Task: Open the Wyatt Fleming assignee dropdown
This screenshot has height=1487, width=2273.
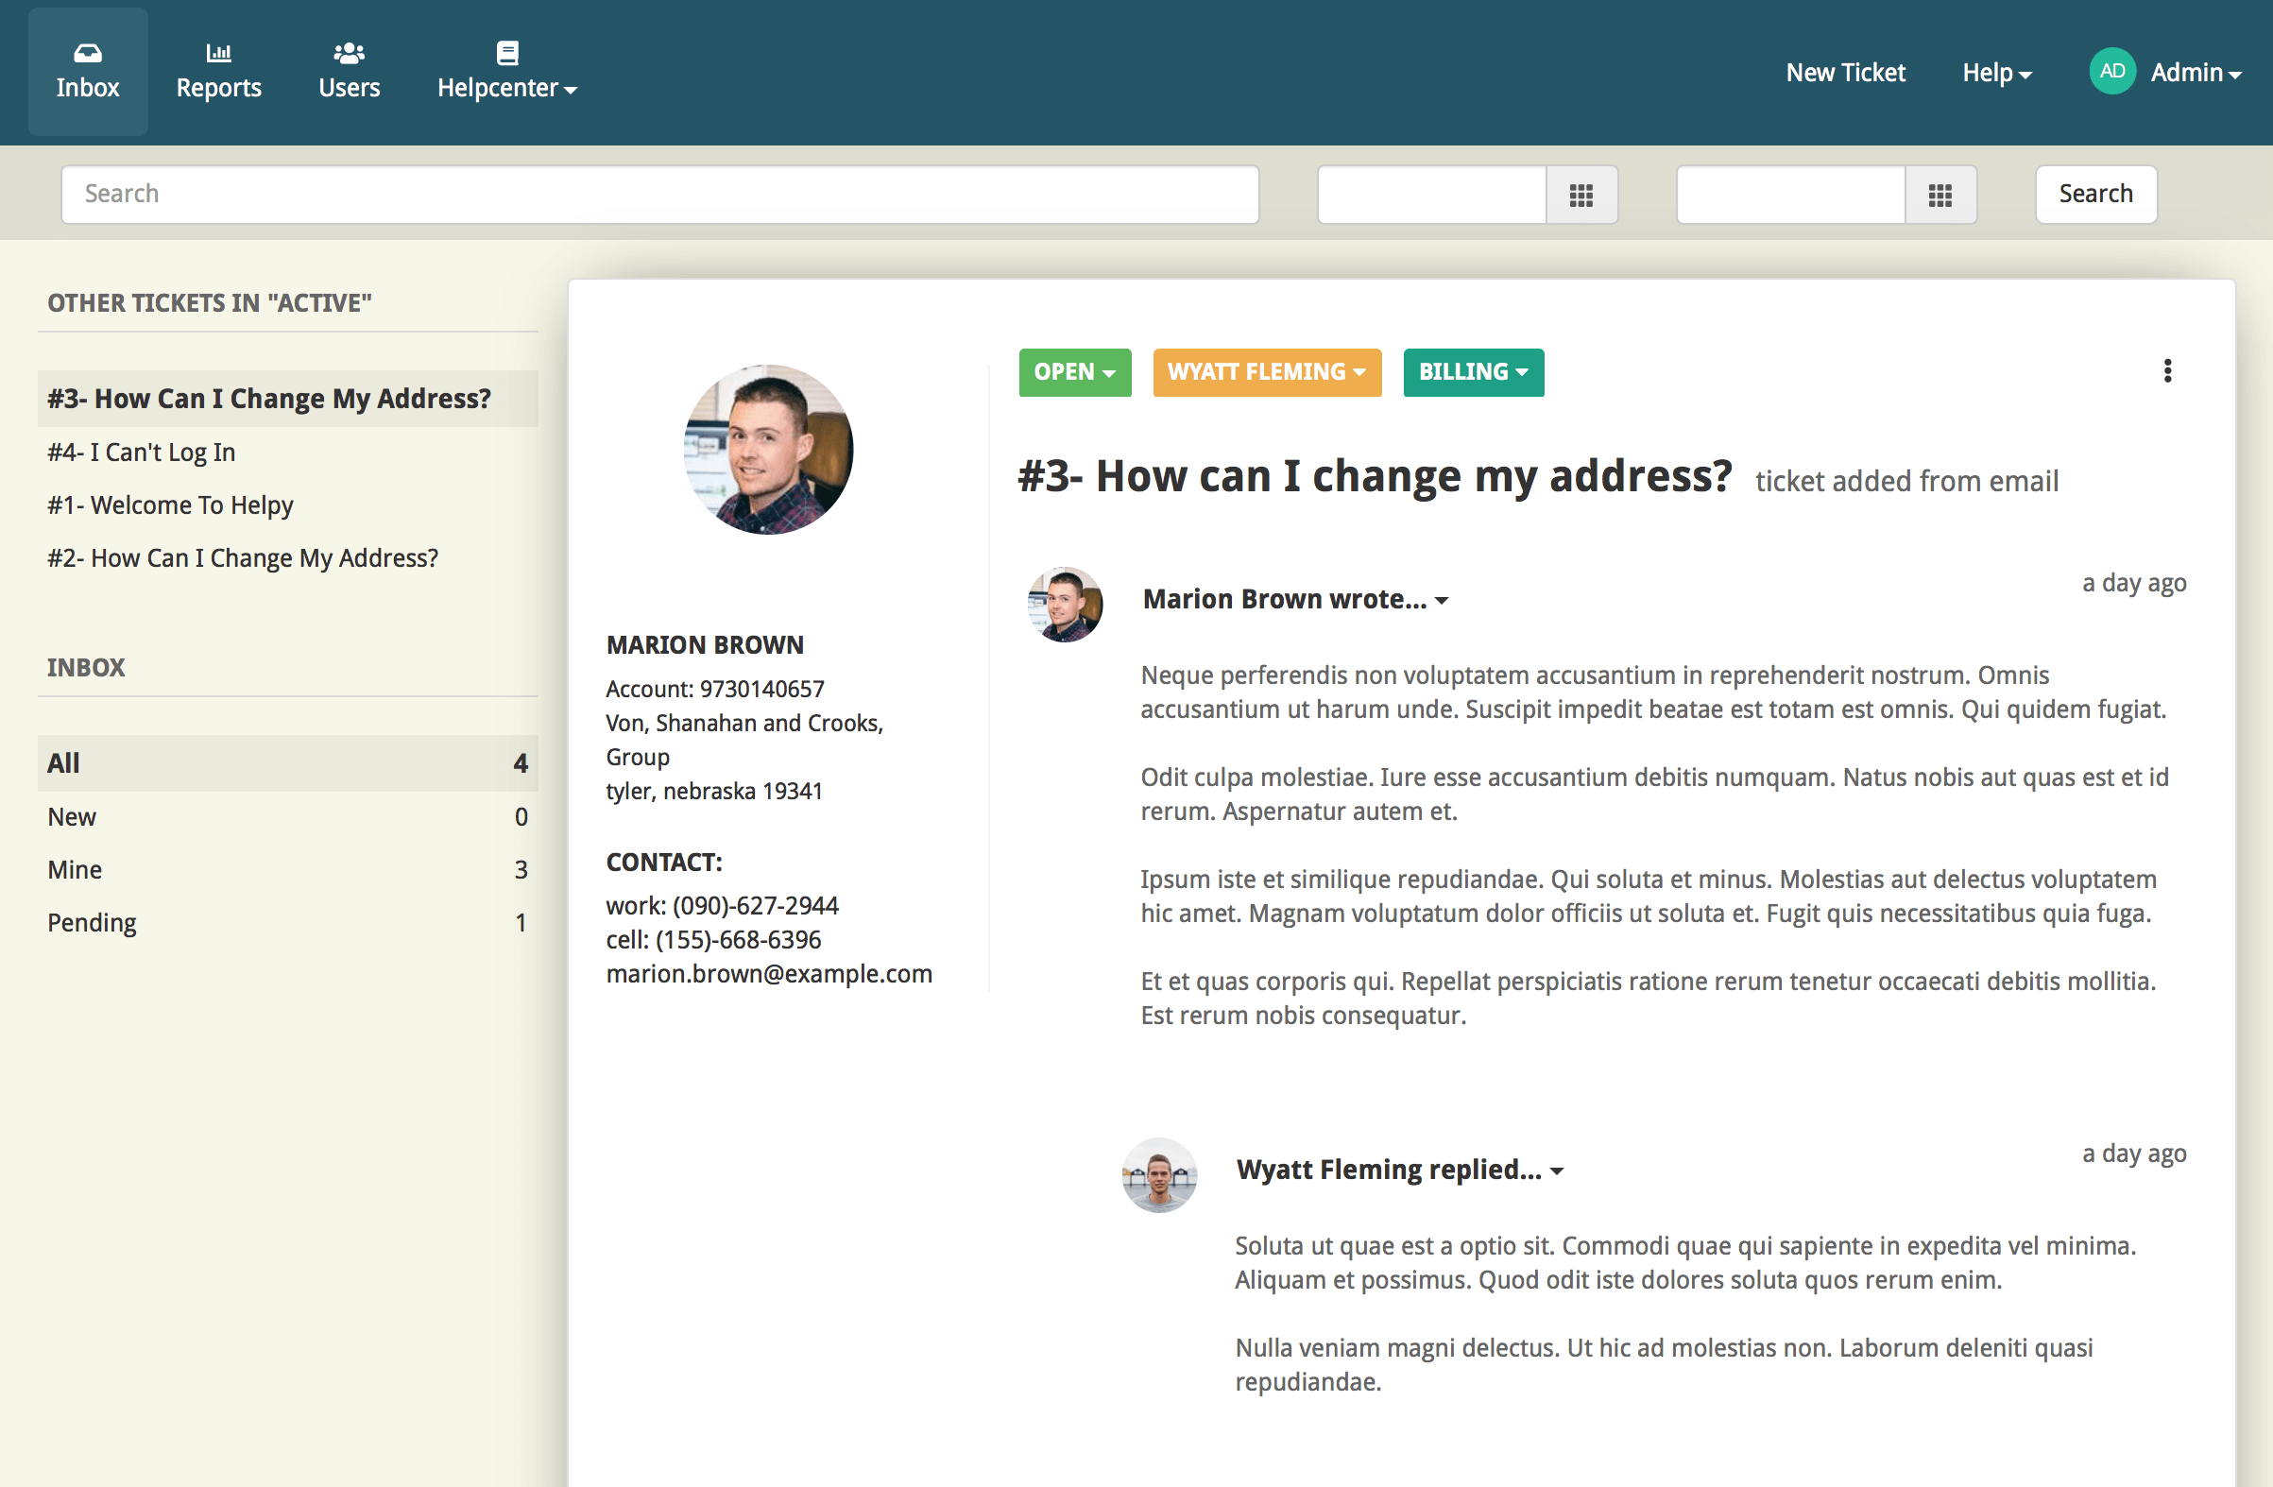Action: click(x=1266, y=372)
